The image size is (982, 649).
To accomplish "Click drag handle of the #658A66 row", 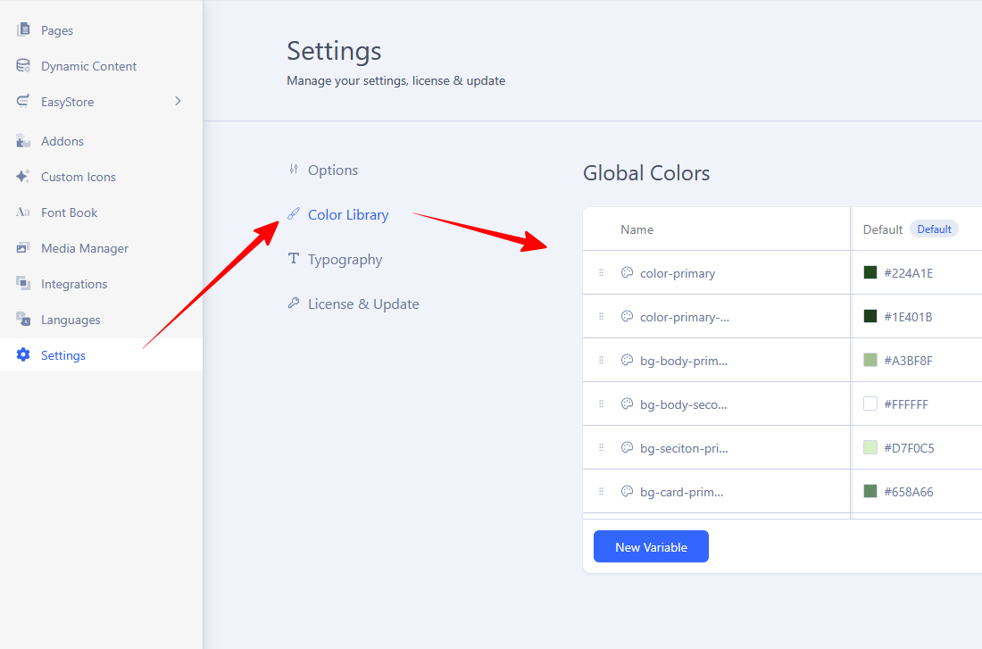I will point(601,491).
